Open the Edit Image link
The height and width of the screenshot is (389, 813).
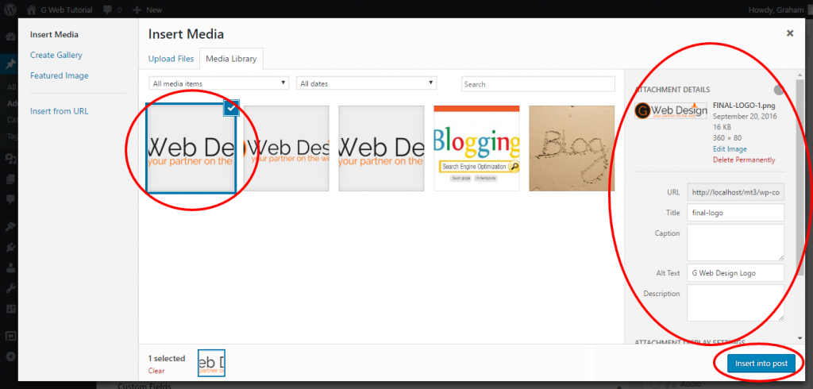coord(730,149)
